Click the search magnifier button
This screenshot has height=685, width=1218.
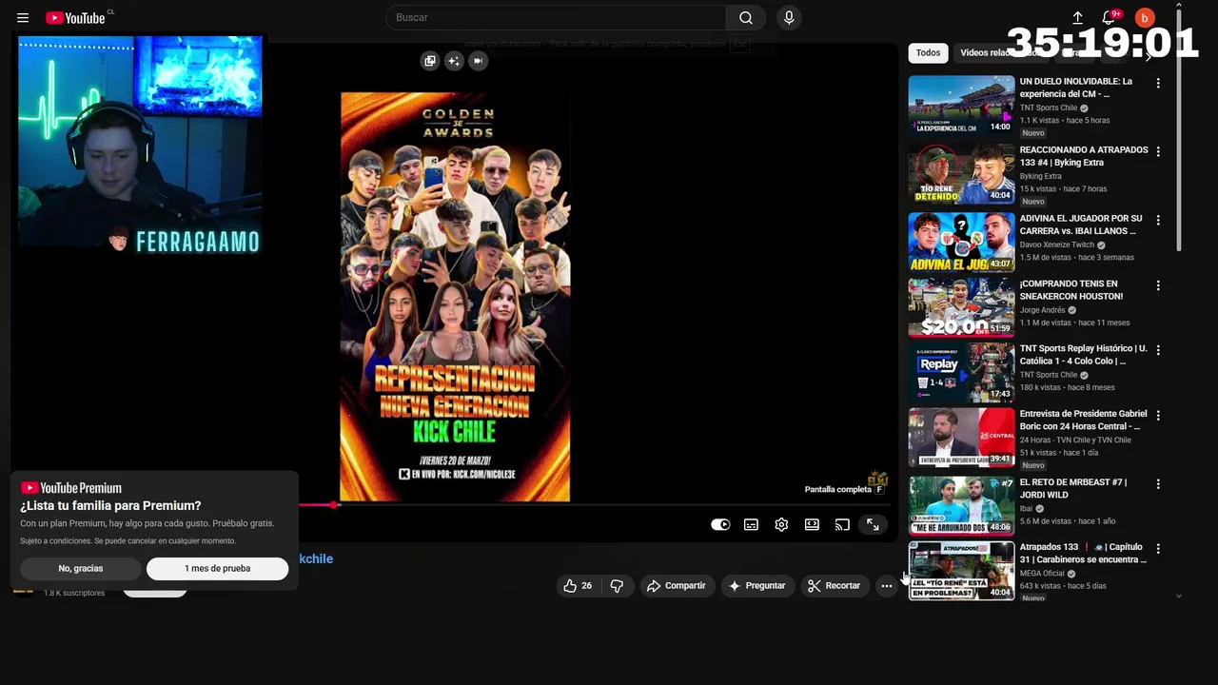click(746, 17)
